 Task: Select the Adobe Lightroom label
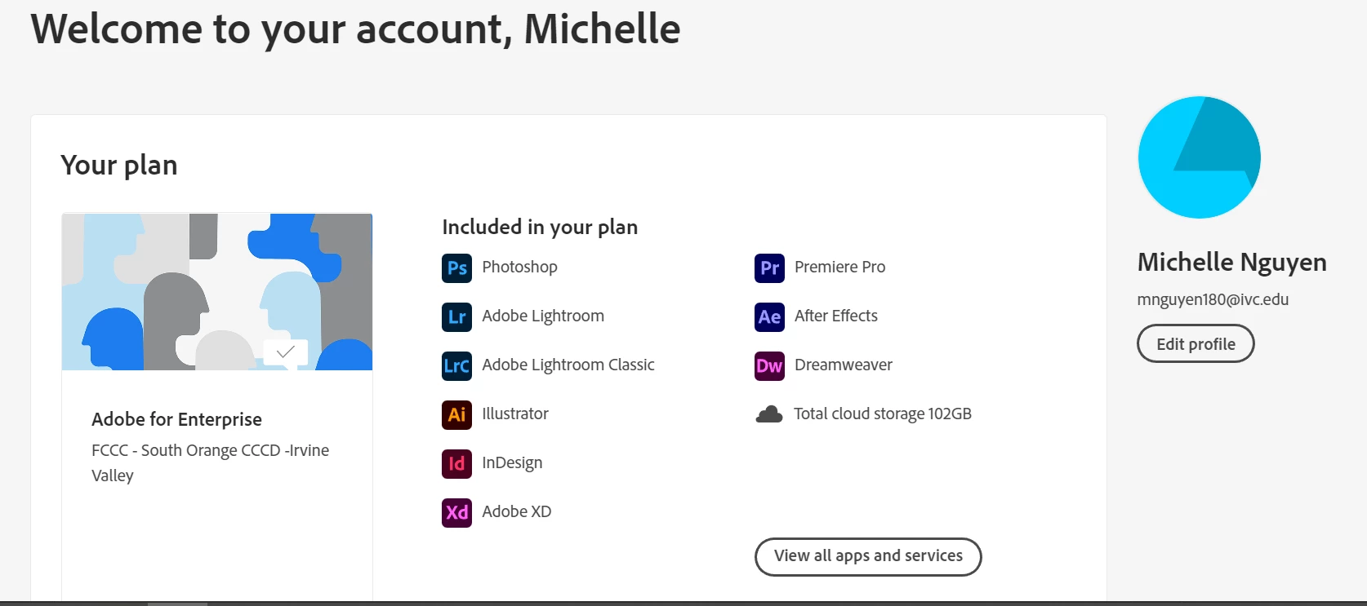543,316
